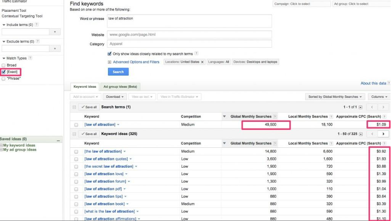The width and height of the screenshot is (391, 221).
Task: Check the Broad match type
Action: [3, 66]
